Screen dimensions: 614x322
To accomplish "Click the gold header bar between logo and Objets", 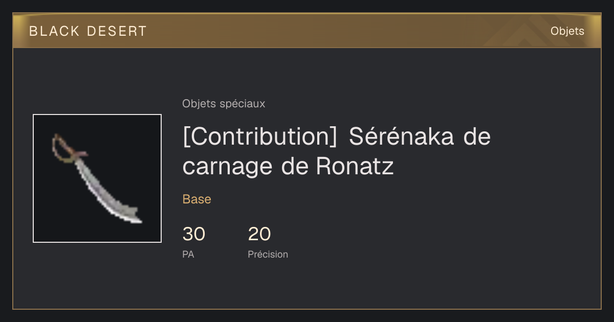I will tap(348, 31).
